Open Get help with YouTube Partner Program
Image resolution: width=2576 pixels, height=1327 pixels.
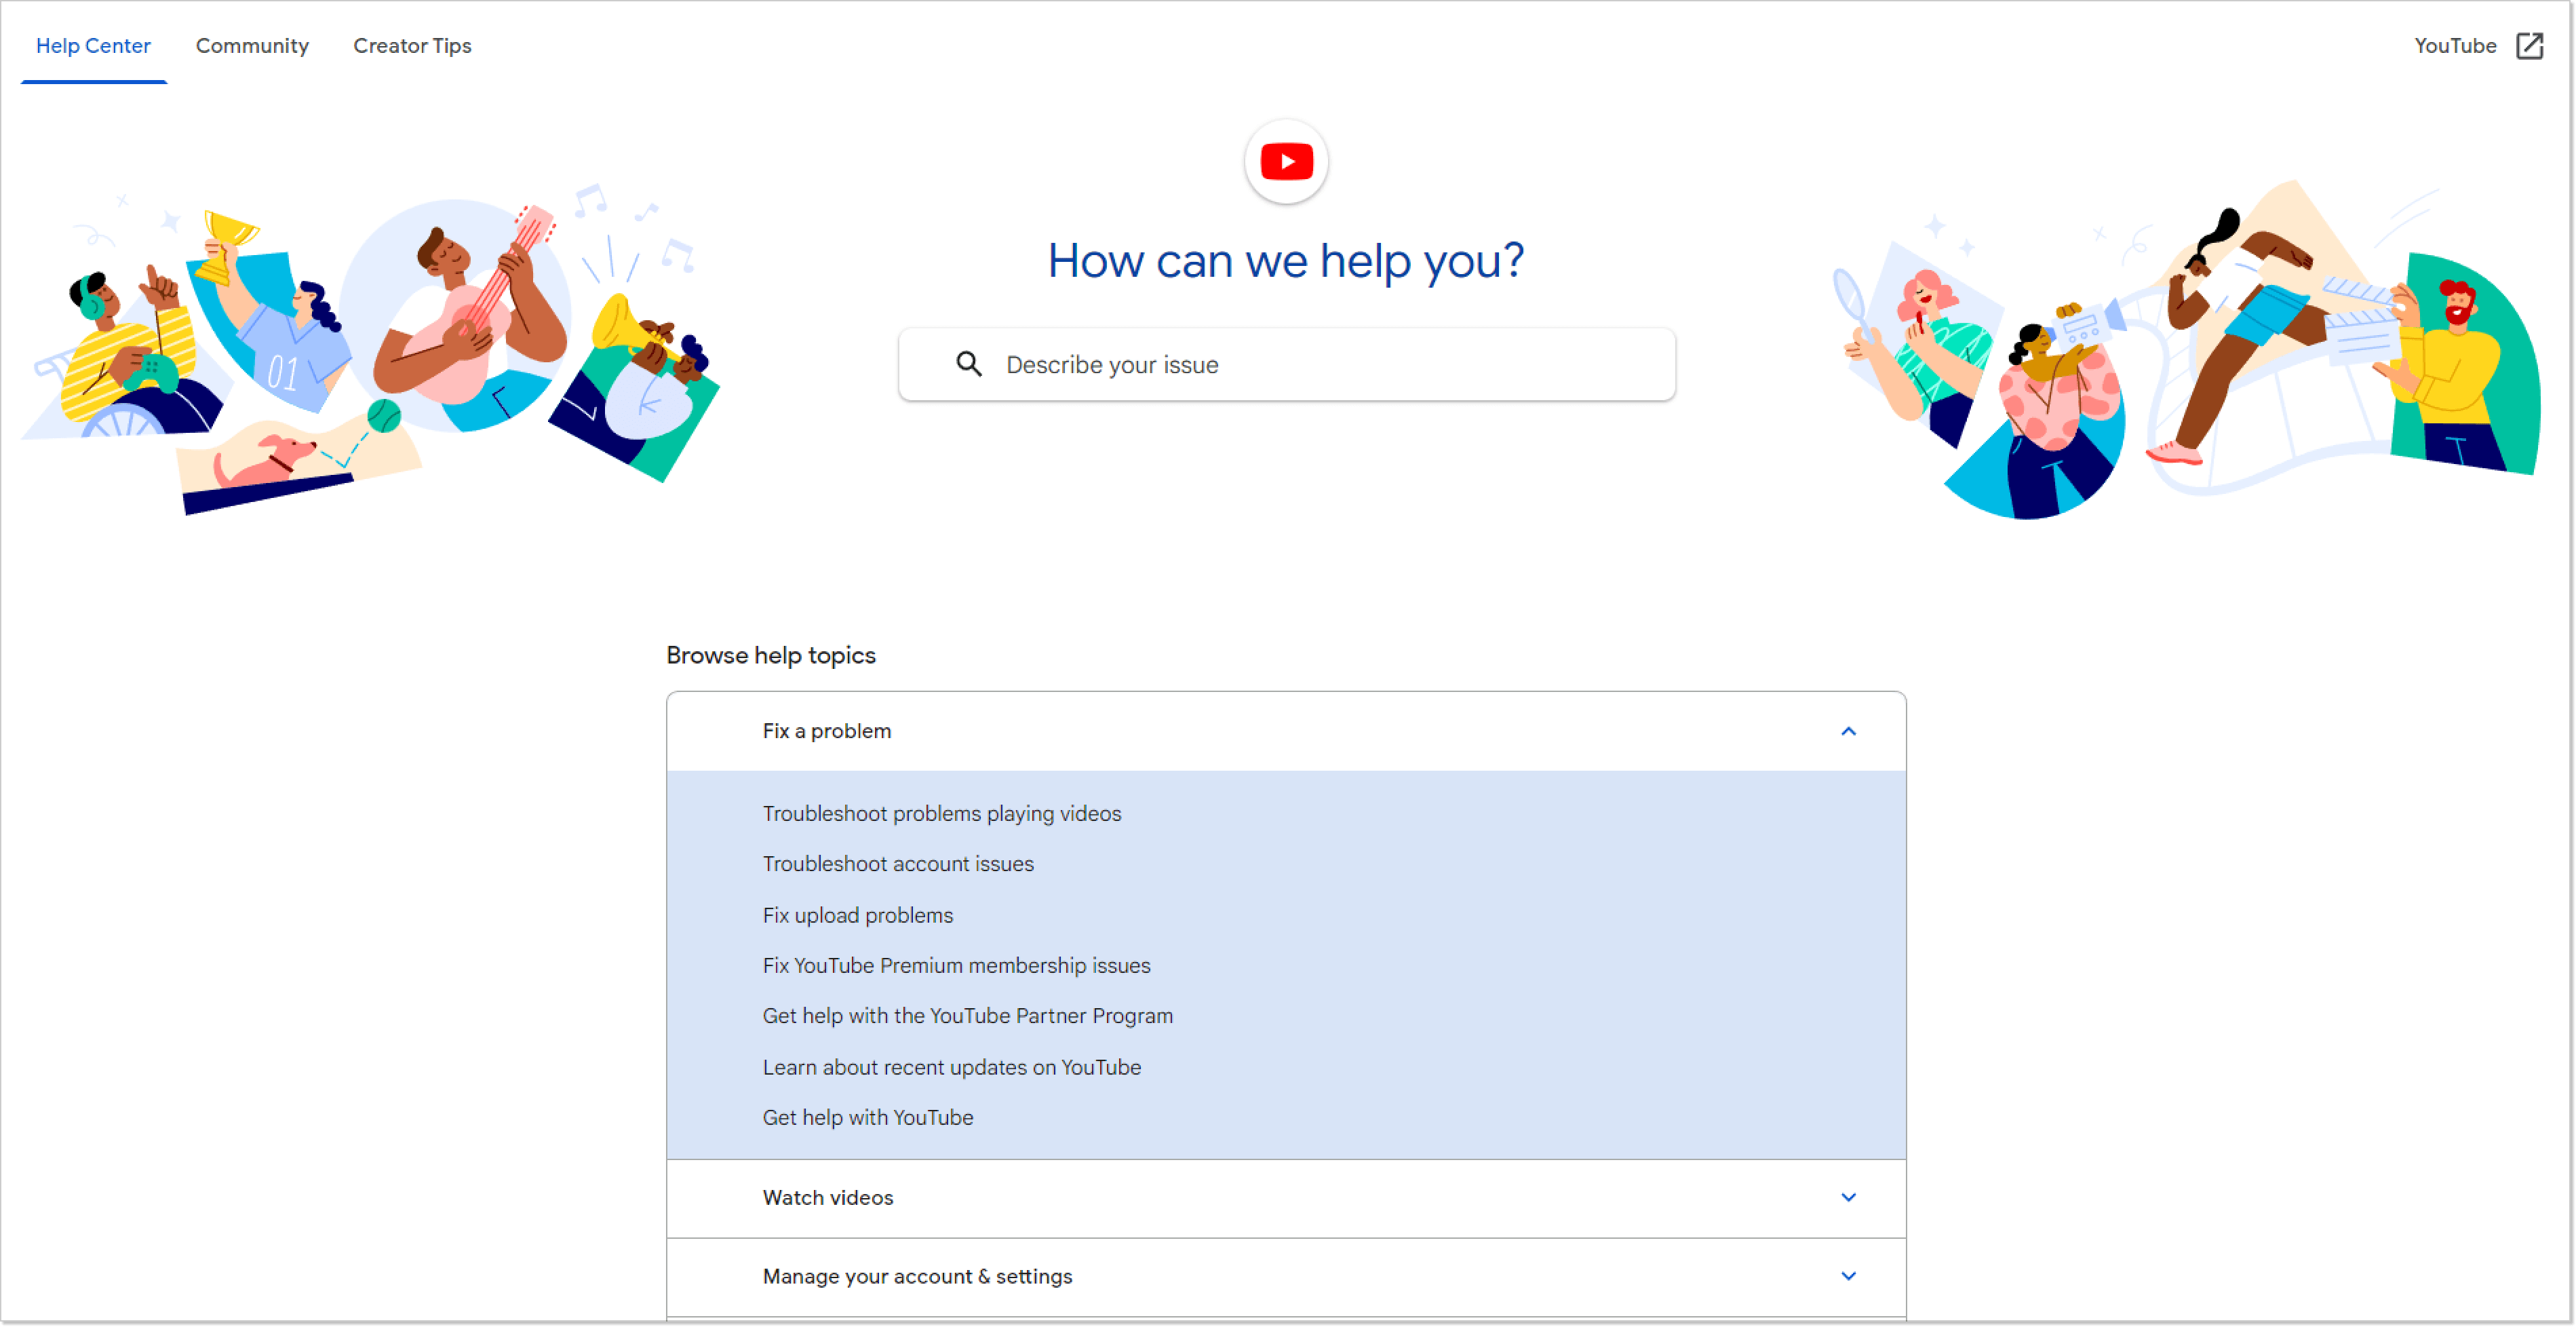coord(967,1015)
